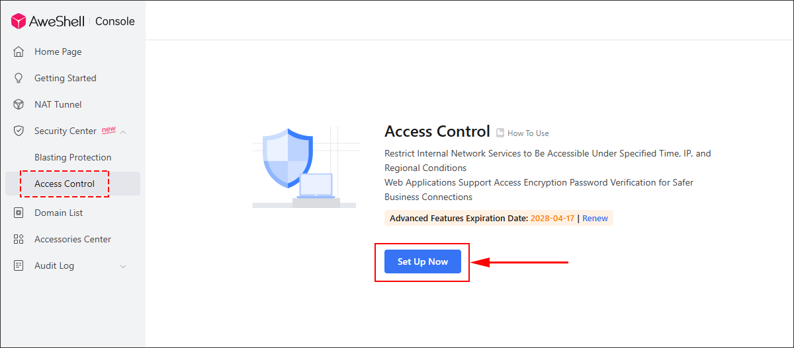The height and width of the screenshot is (348, 794).
Task: Click the Renew link
Action: point(595,218)
